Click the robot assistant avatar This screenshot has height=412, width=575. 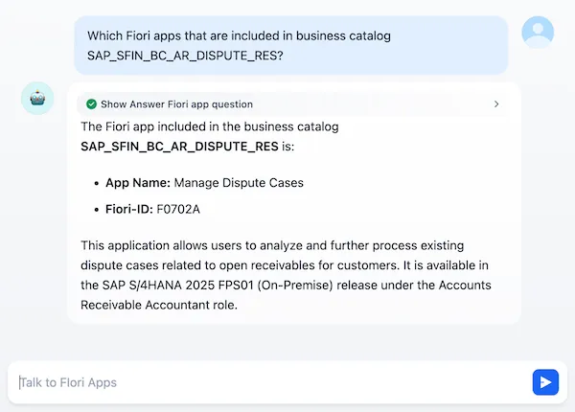pyautogui.click(x=37, y=99)
